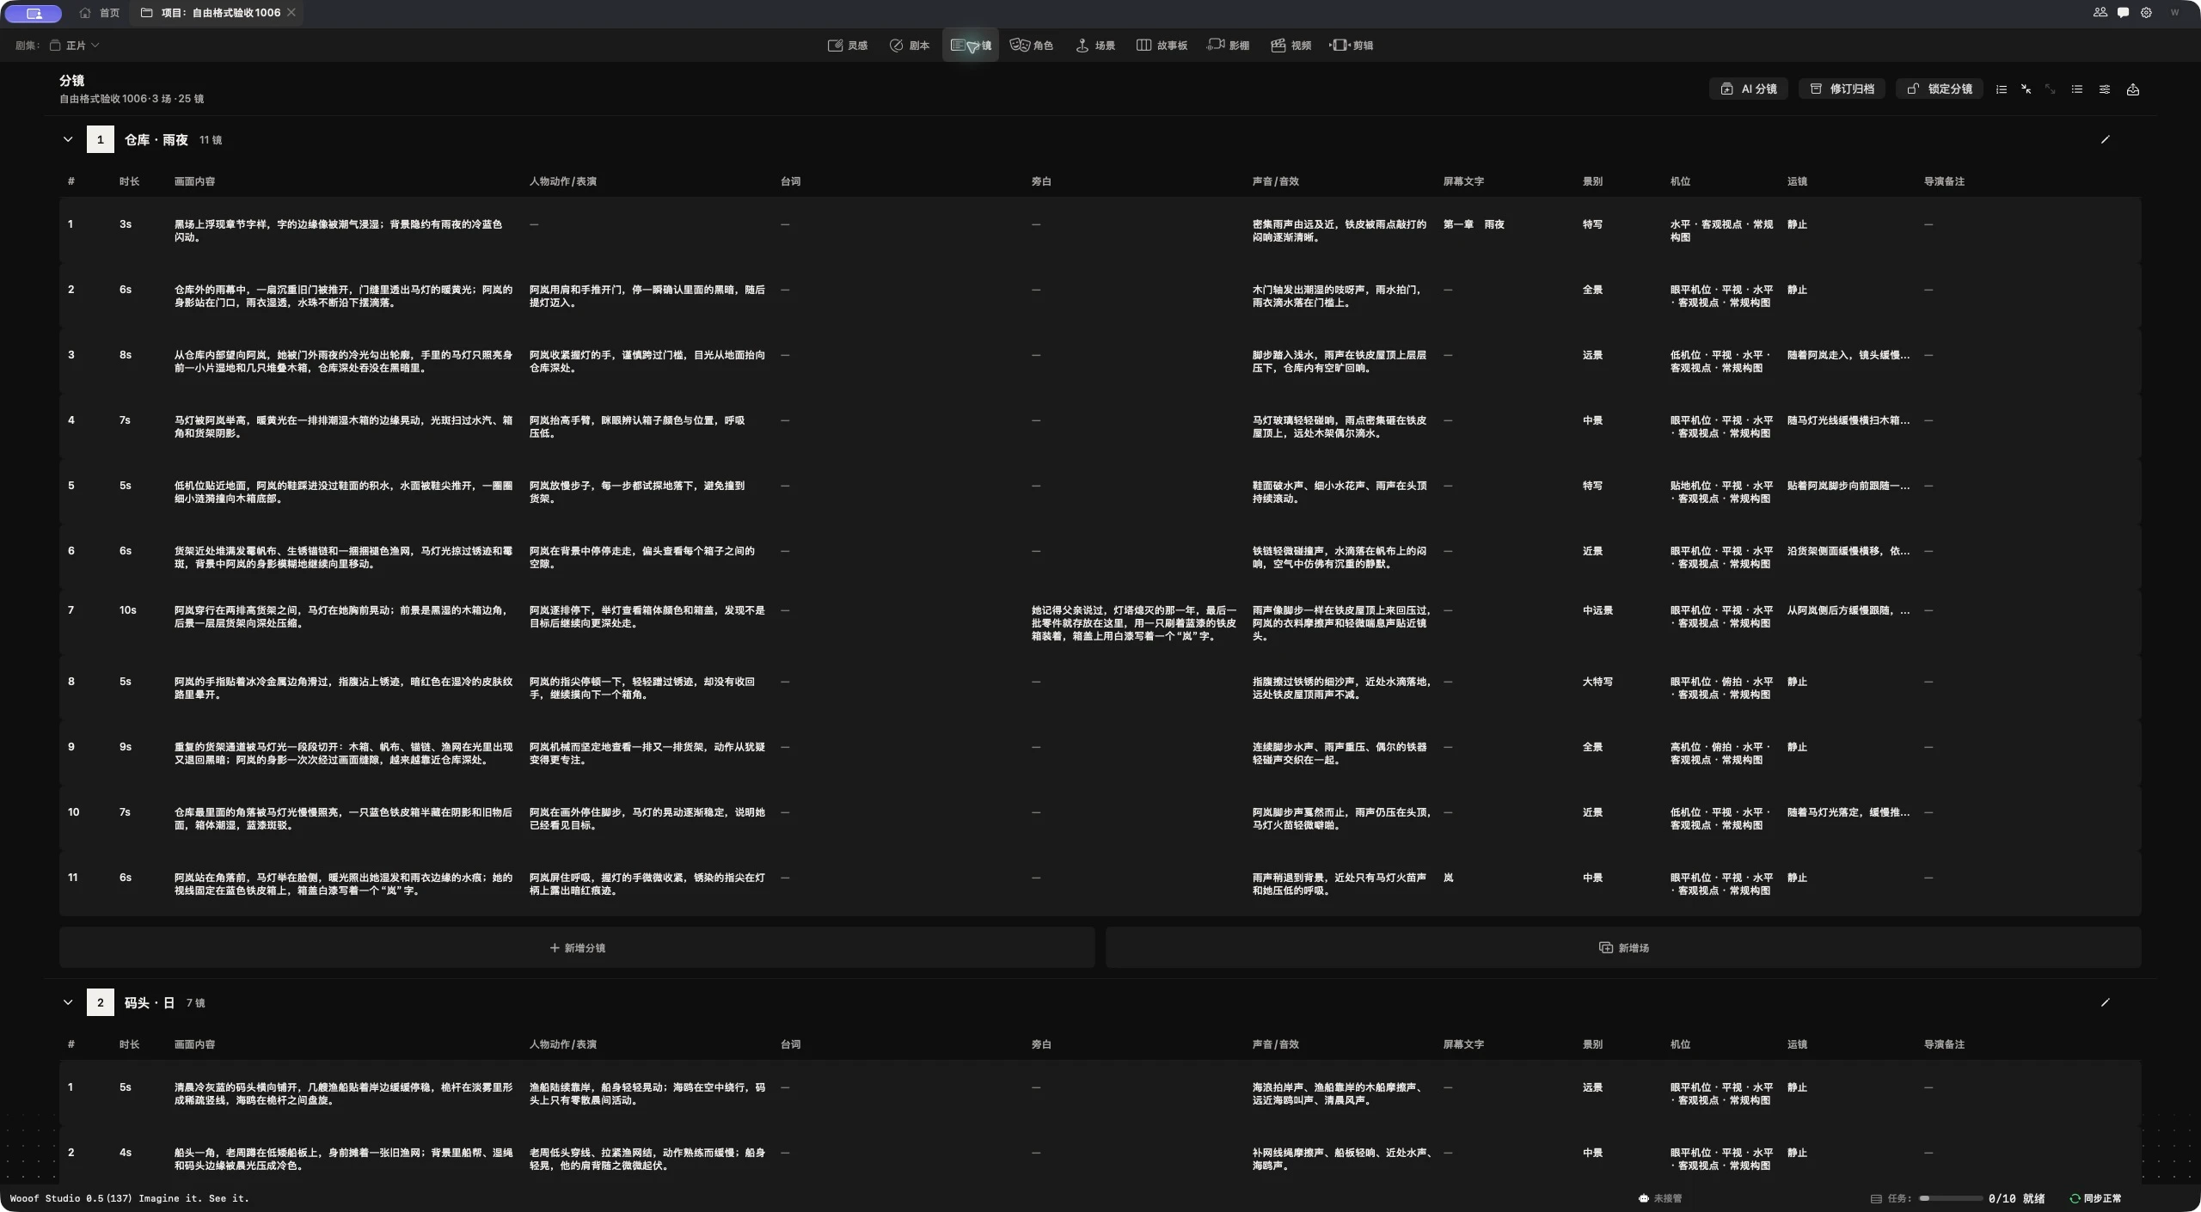
Task: Click the collapse arrows icon
Action: click(x=2026, y=89)
